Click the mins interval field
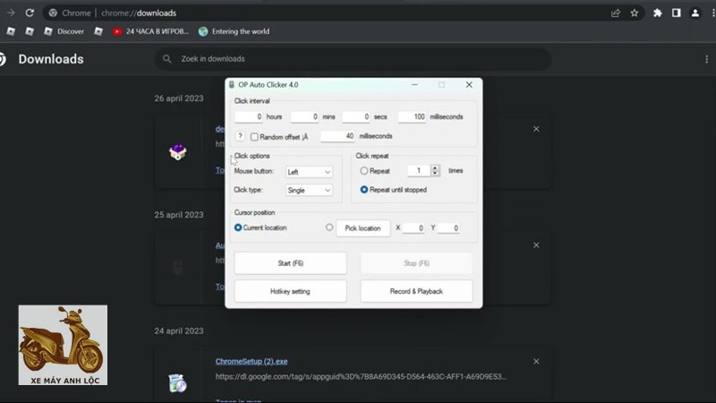The image size is (716, 403). click(304, 117)
